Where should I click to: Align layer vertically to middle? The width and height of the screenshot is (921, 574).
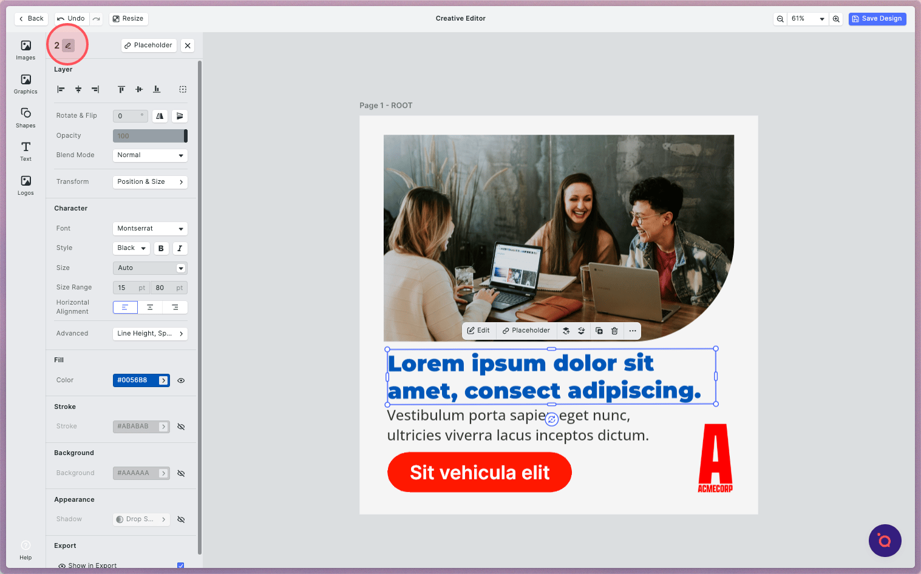pyautogui.click(x=139, y=89)
